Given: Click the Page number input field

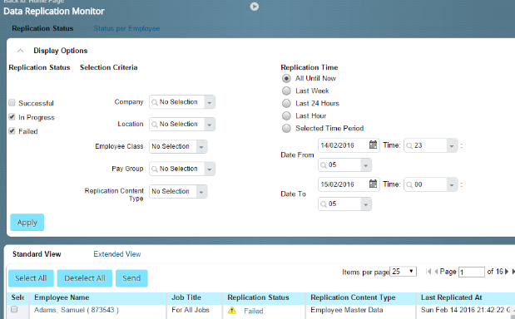Looking at the screenshot, I should click(471, 272).
